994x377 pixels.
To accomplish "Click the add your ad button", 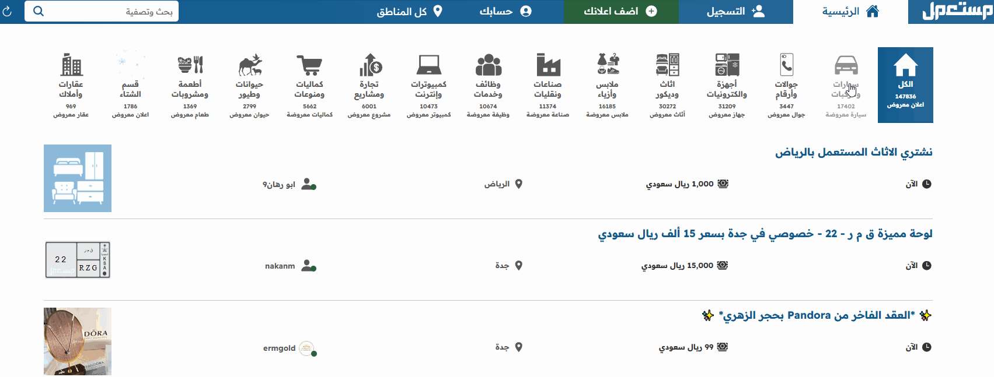I will [x=620, y=12].
